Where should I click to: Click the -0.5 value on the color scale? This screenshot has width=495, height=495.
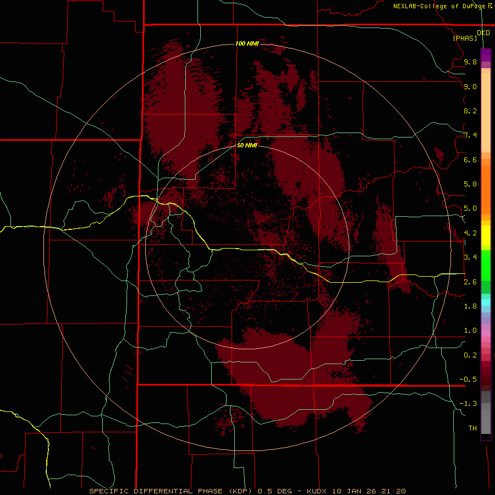point(468,380)
